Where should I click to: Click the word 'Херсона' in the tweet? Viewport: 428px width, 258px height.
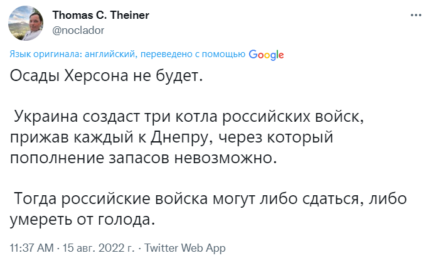pyautogui.click(x=96, y=75)
